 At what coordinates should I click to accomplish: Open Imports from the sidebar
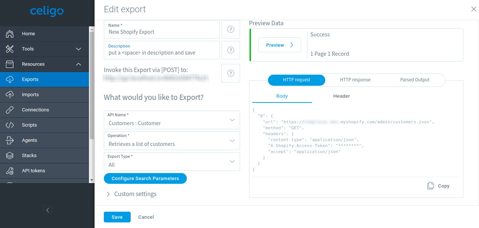tap(44, 95)
